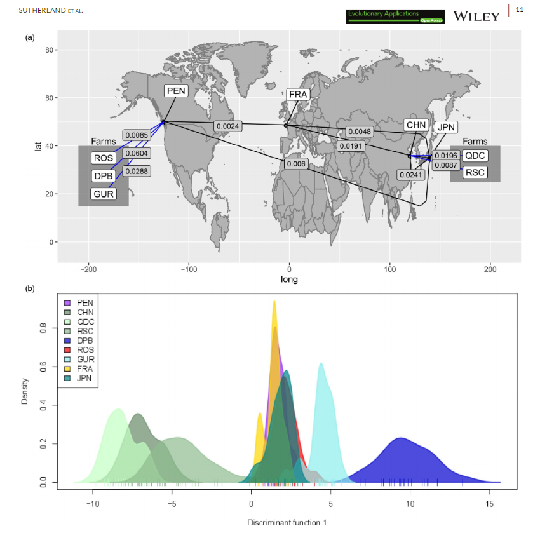Click the right 'Farms' heading near QDC

[475, 141]
